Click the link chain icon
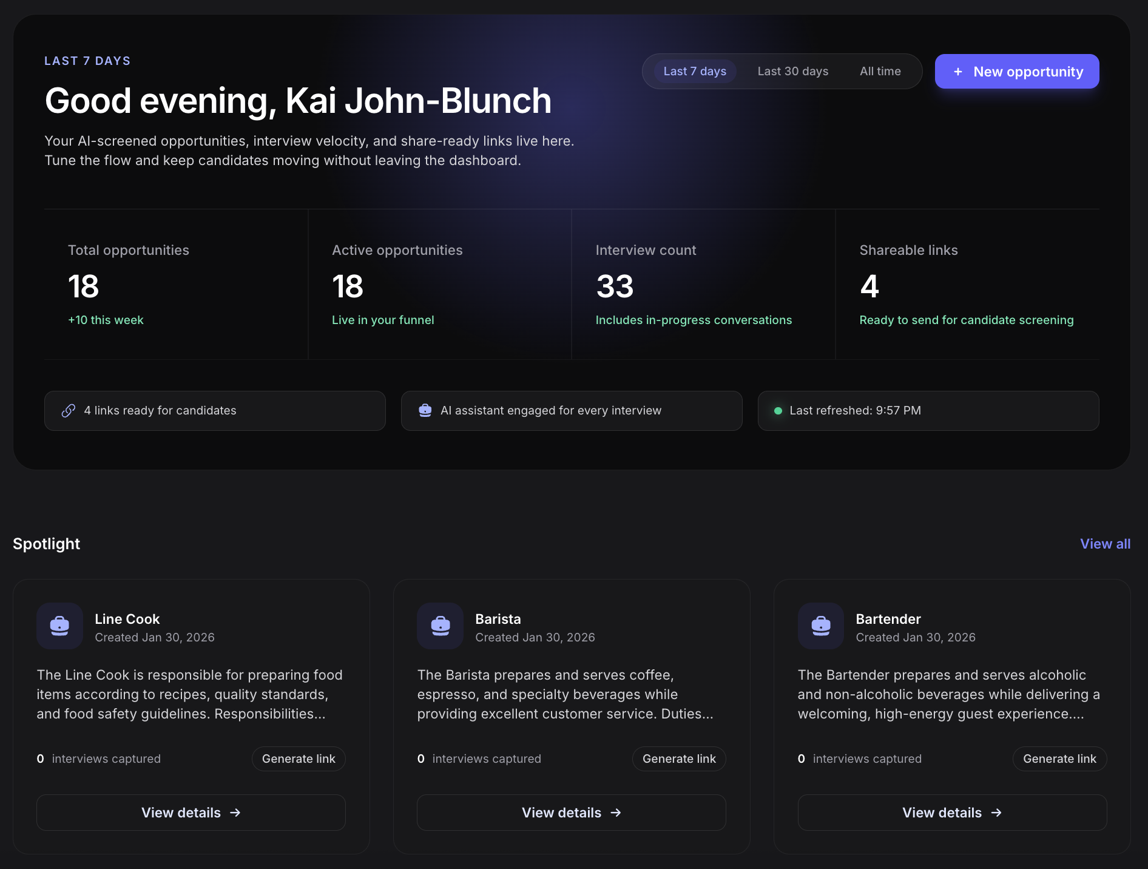This screenshot has height=869, width=1148. 69,411
